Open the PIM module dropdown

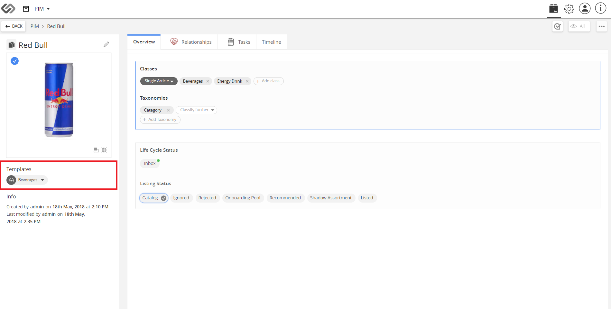click(x=42, y=9)
